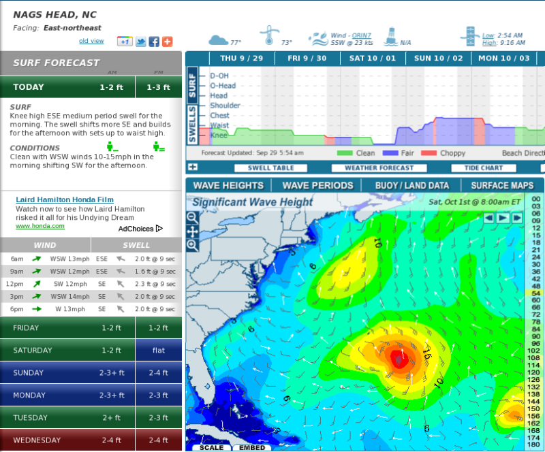Click the Google +1 share icon

click(125, 42)
